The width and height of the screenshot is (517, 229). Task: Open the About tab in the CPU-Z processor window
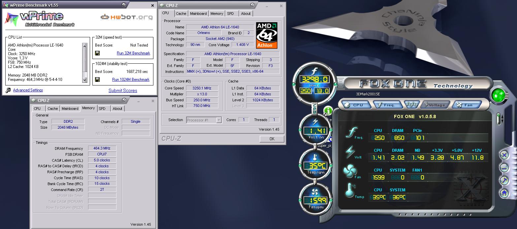[246, 14]
